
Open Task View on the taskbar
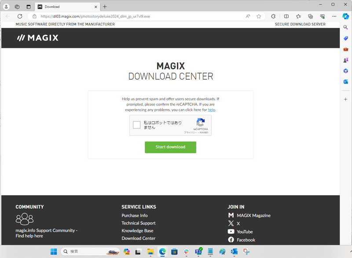point(138,251)
